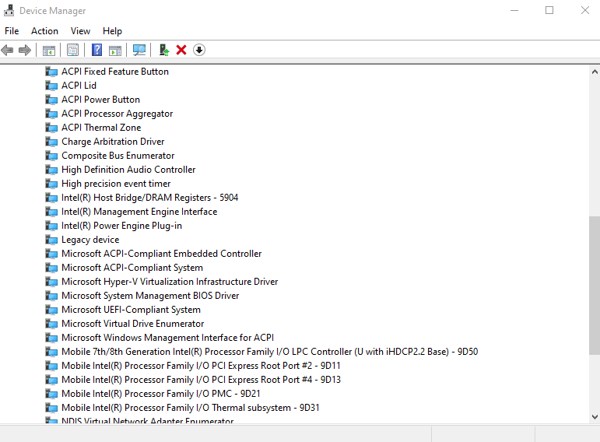Viewport: 600px width, 442px height.
Task: Select ACPI Processor Aggregator entry
Action: 117,114
